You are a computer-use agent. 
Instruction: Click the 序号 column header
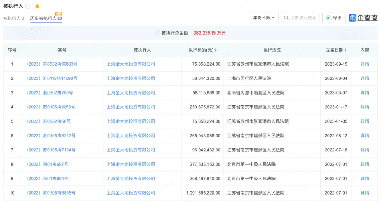(x=12, y=50)
